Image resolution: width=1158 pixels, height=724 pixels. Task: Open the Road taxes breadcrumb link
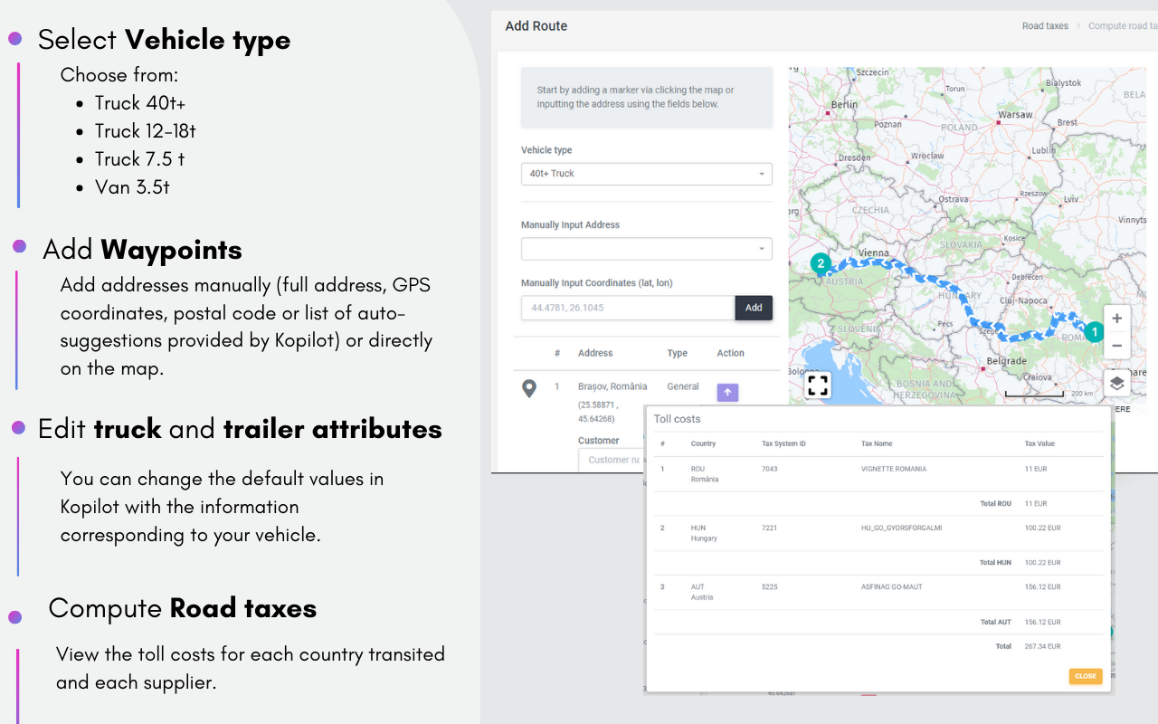click(x=1045, y=26)
